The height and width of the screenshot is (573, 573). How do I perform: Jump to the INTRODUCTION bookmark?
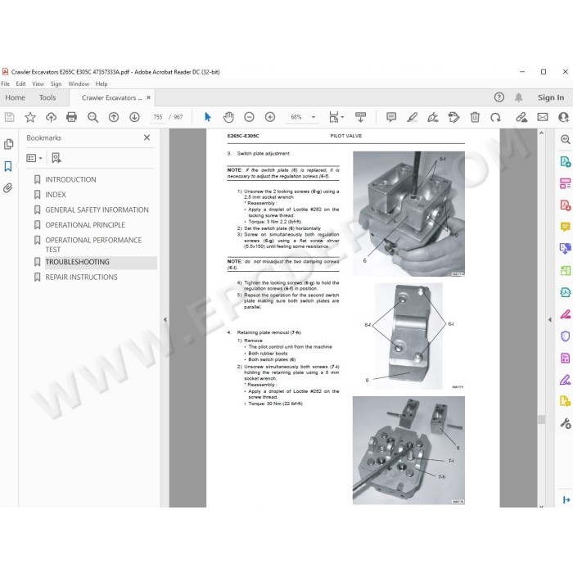[x=70, y=179]
